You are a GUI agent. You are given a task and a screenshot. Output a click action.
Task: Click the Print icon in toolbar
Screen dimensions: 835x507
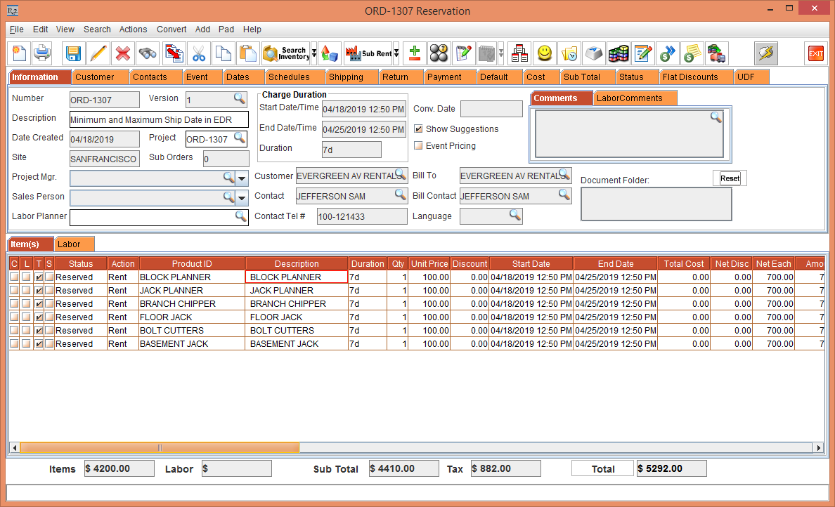42,53
